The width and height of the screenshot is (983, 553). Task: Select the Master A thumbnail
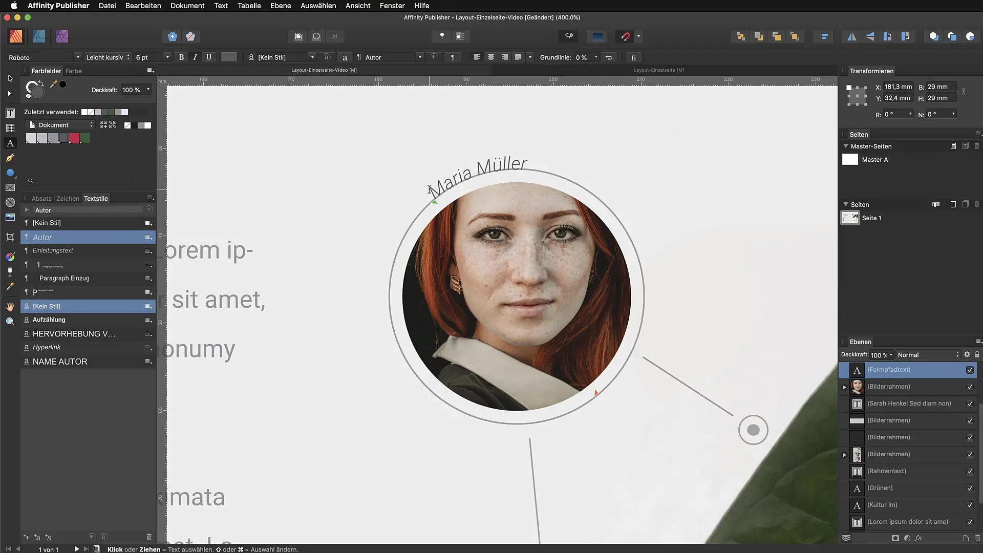(850, 160)
